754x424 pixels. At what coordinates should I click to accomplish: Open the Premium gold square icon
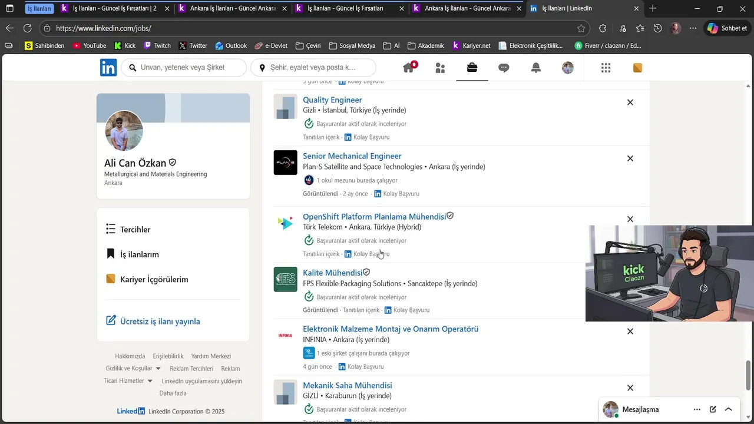click(x=637, y=68)
